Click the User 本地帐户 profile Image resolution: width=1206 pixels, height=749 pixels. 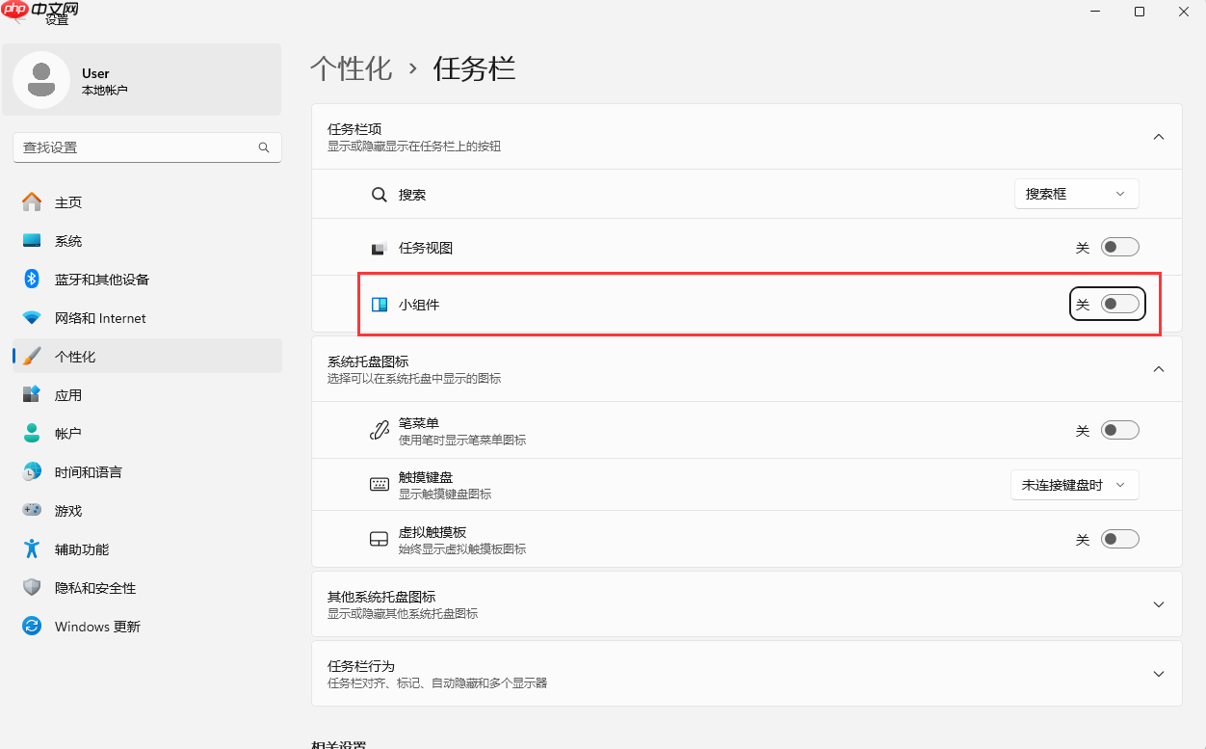coord(141,79)
